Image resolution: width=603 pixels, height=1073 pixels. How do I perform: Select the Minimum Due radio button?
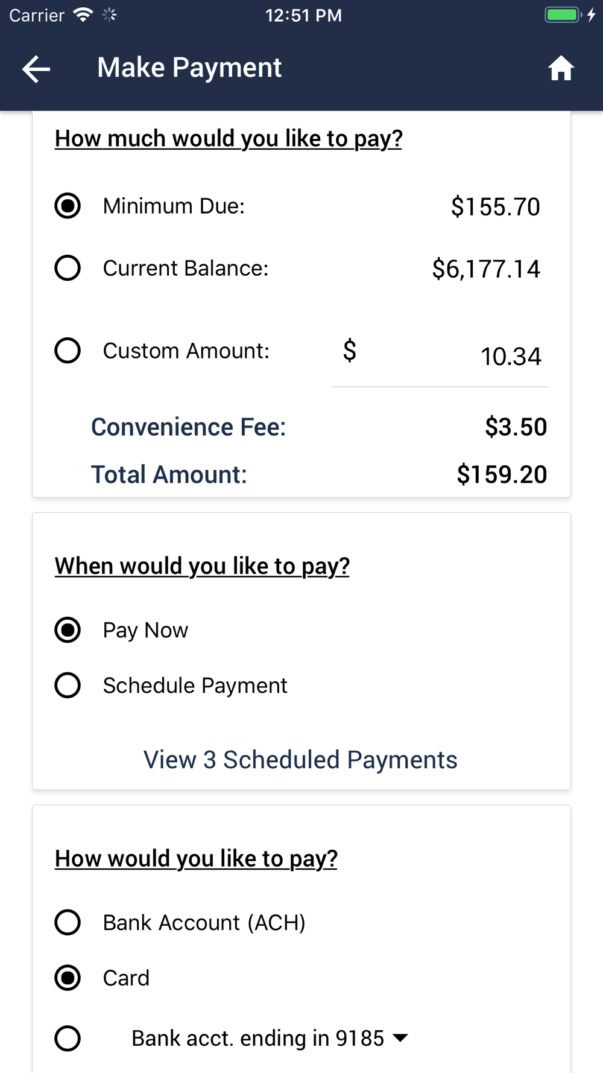[x=68, y=206]
